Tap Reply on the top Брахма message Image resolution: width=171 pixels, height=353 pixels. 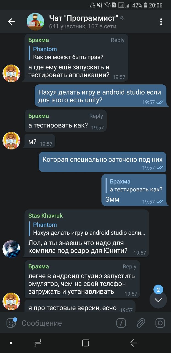[118, 40]
